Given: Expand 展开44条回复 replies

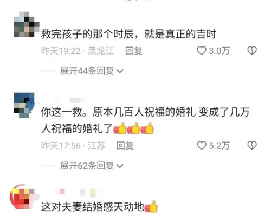Looking at the screenshot, I should point(87,71).
